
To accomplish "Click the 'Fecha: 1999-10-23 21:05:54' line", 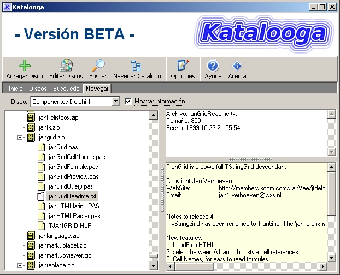I will coord(203,128).
